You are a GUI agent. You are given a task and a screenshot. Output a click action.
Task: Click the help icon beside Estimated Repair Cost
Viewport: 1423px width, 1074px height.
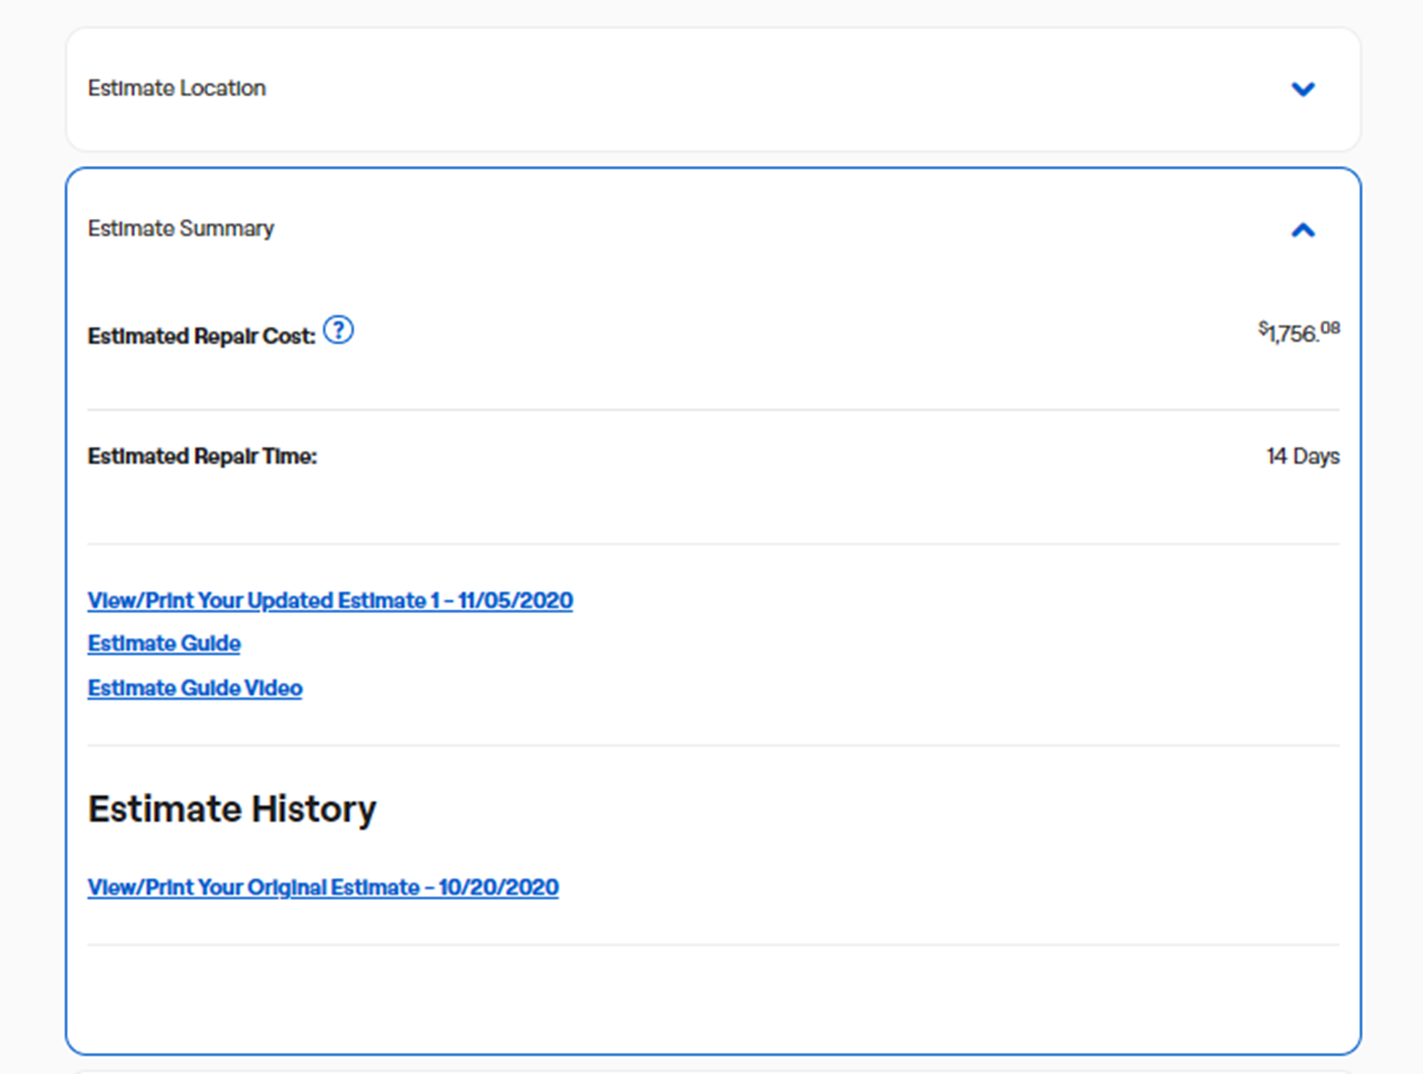pyautogui.click(x=338, y=330)
